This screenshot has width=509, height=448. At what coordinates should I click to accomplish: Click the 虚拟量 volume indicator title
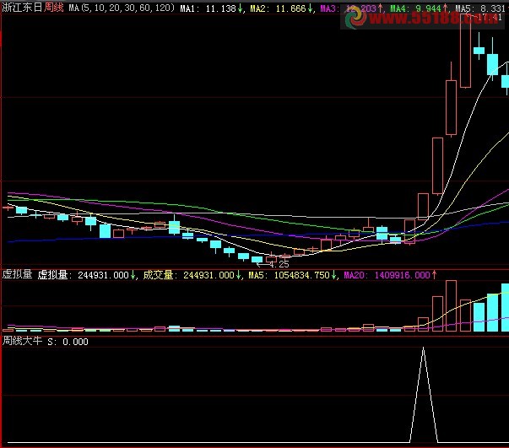click(x=17, y=274)
